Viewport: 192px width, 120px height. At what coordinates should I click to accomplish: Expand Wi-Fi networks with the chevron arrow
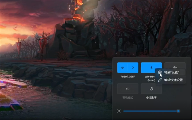click(133, 68)
